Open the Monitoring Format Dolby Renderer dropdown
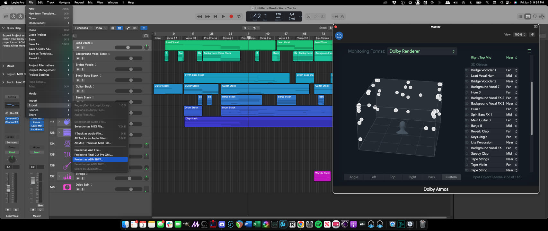Screen dimensions: 548x231 [422, 51]
